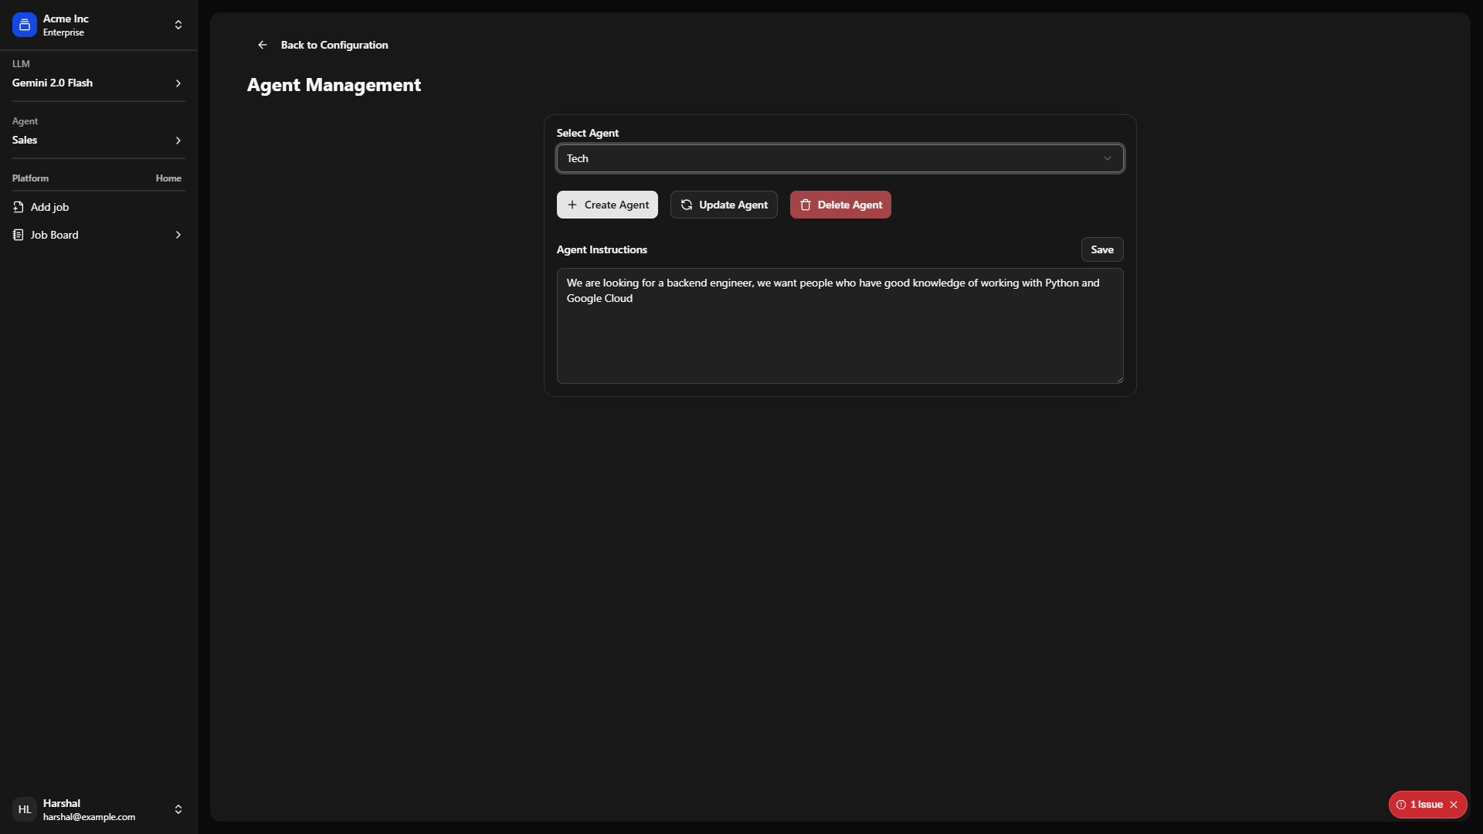Expand the Gemini 2.0 Flash LLM selector
1483x834 pixels.
coord(98,83)
